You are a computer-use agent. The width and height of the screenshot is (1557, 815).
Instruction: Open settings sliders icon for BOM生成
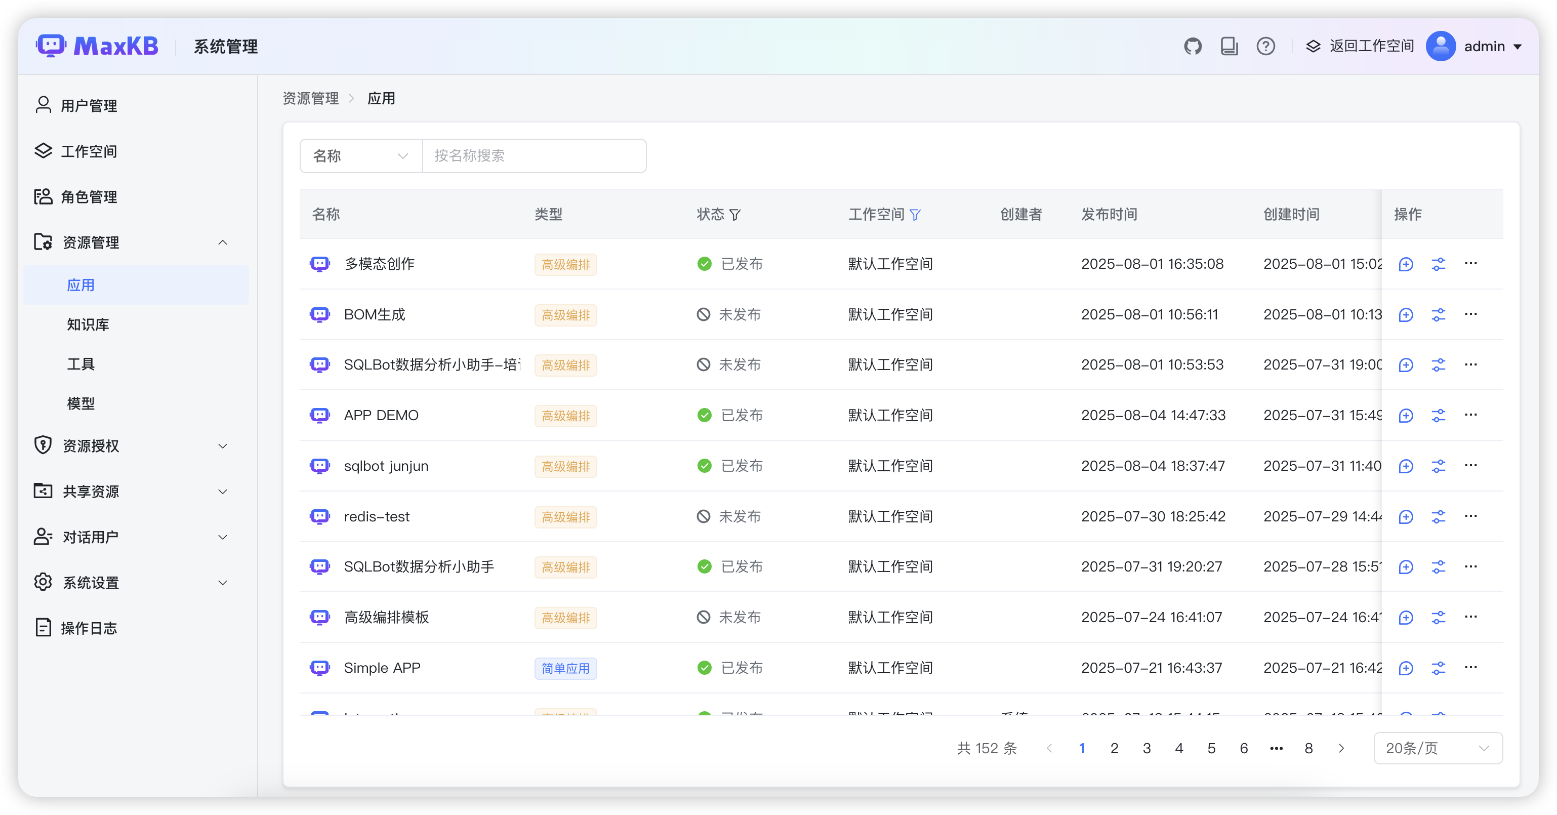pyautogui.click(x=1439, y=315)
